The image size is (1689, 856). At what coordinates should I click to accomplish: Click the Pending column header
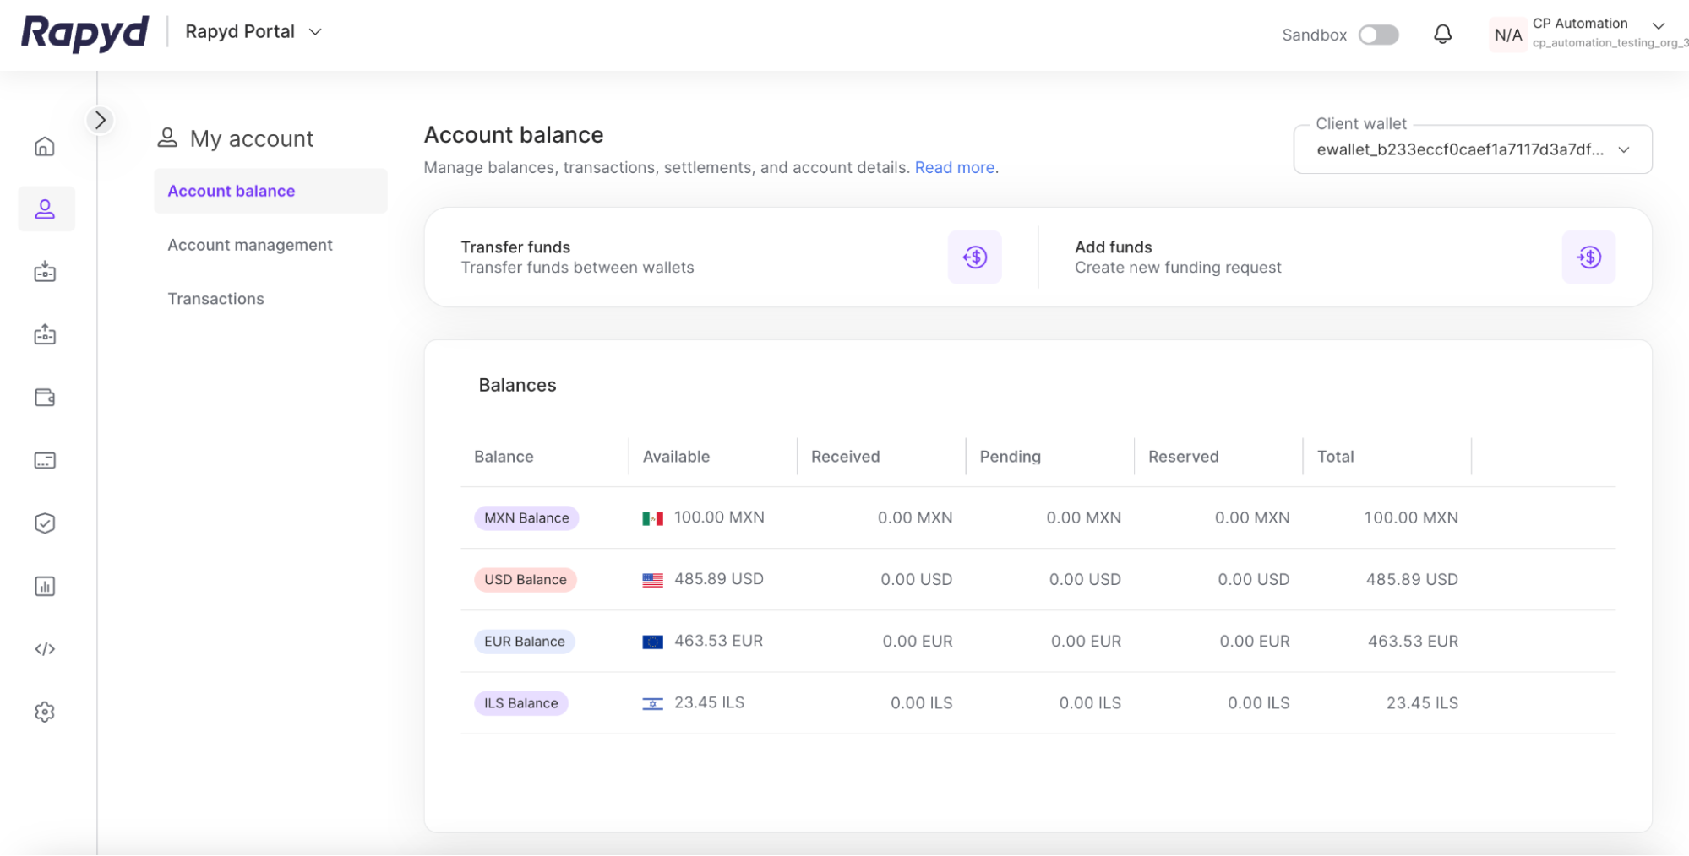click(1010, 457)
